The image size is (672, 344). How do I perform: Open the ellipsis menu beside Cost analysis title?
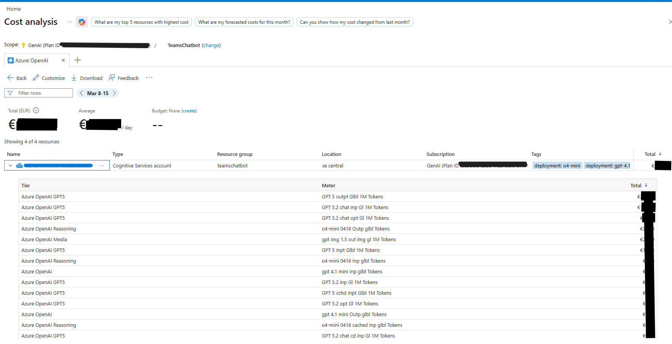[x=69, y=22]
